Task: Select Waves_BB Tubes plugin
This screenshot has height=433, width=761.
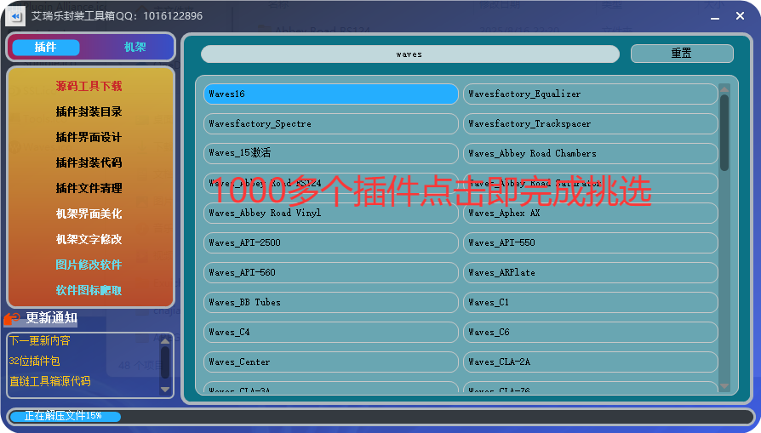Action: click(x=331, y=302)
